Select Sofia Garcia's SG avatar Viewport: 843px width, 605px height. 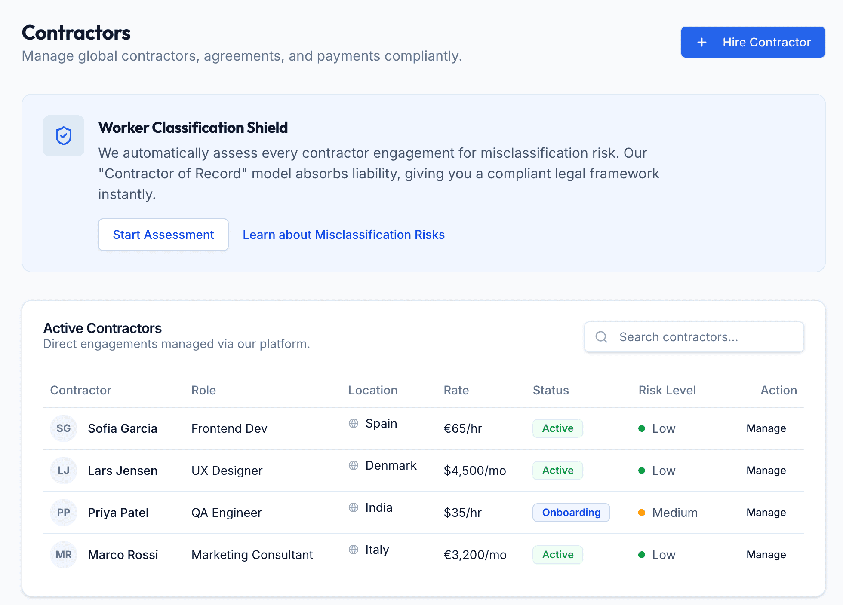click(63, 428)
